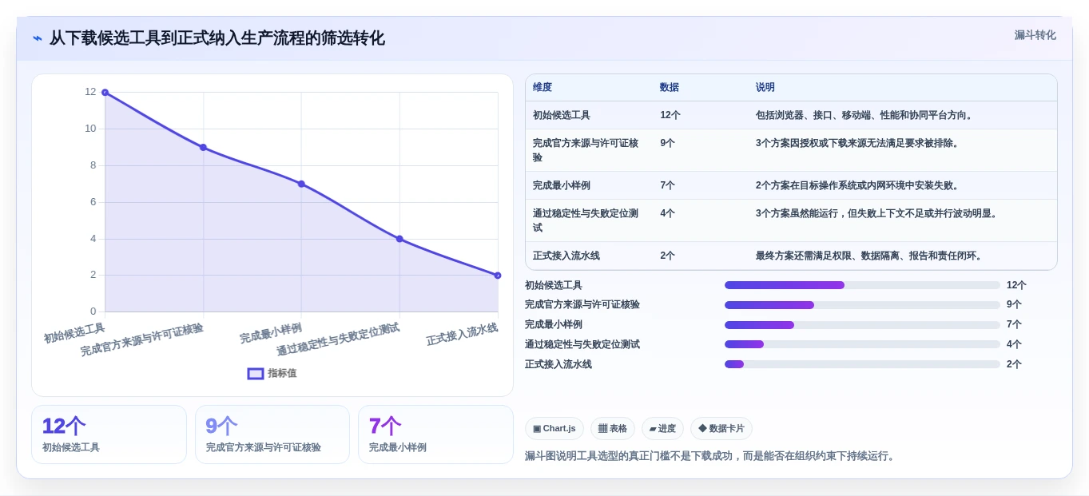Click the 完成最小样例 progress bar
Image resolution: width=1089 pixels, height=496 pixels.
pos(862,325)
